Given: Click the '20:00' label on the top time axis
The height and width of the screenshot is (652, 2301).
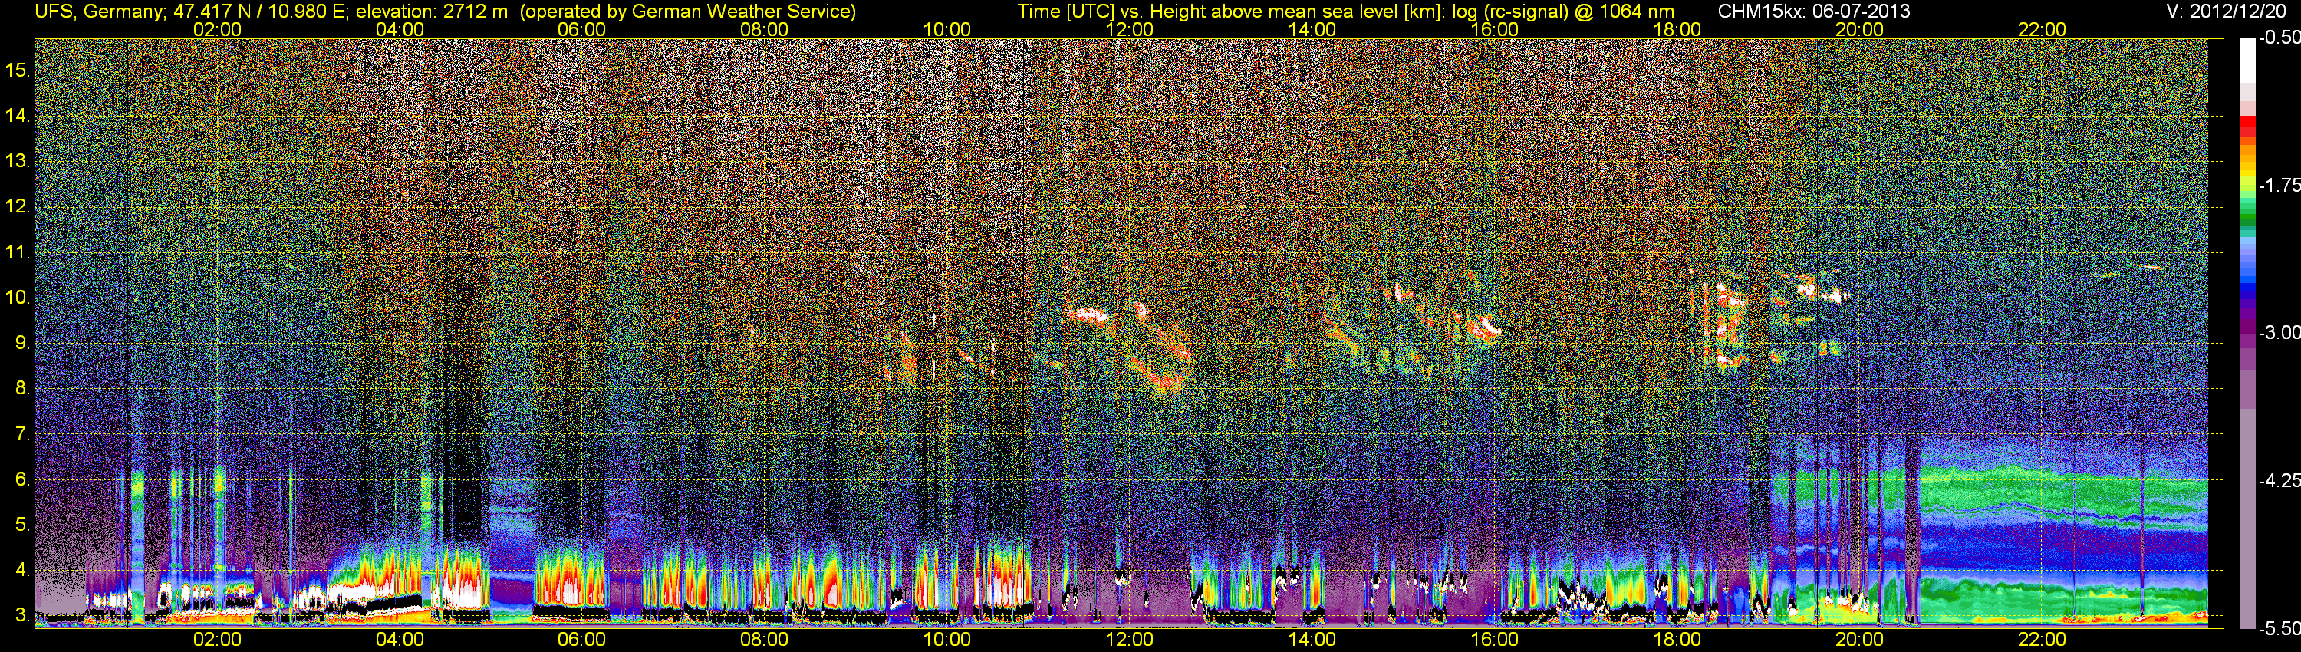Looking at the screenshot, I should (1860, 29).
